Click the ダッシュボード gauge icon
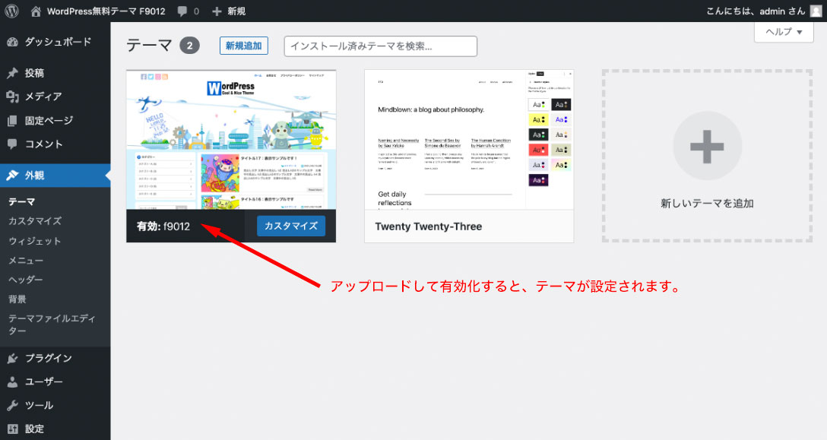 (12, 42)
